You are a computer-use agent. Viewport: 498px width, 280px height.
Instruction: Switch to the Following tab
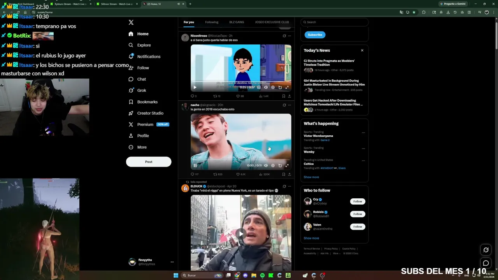point(212,22)
